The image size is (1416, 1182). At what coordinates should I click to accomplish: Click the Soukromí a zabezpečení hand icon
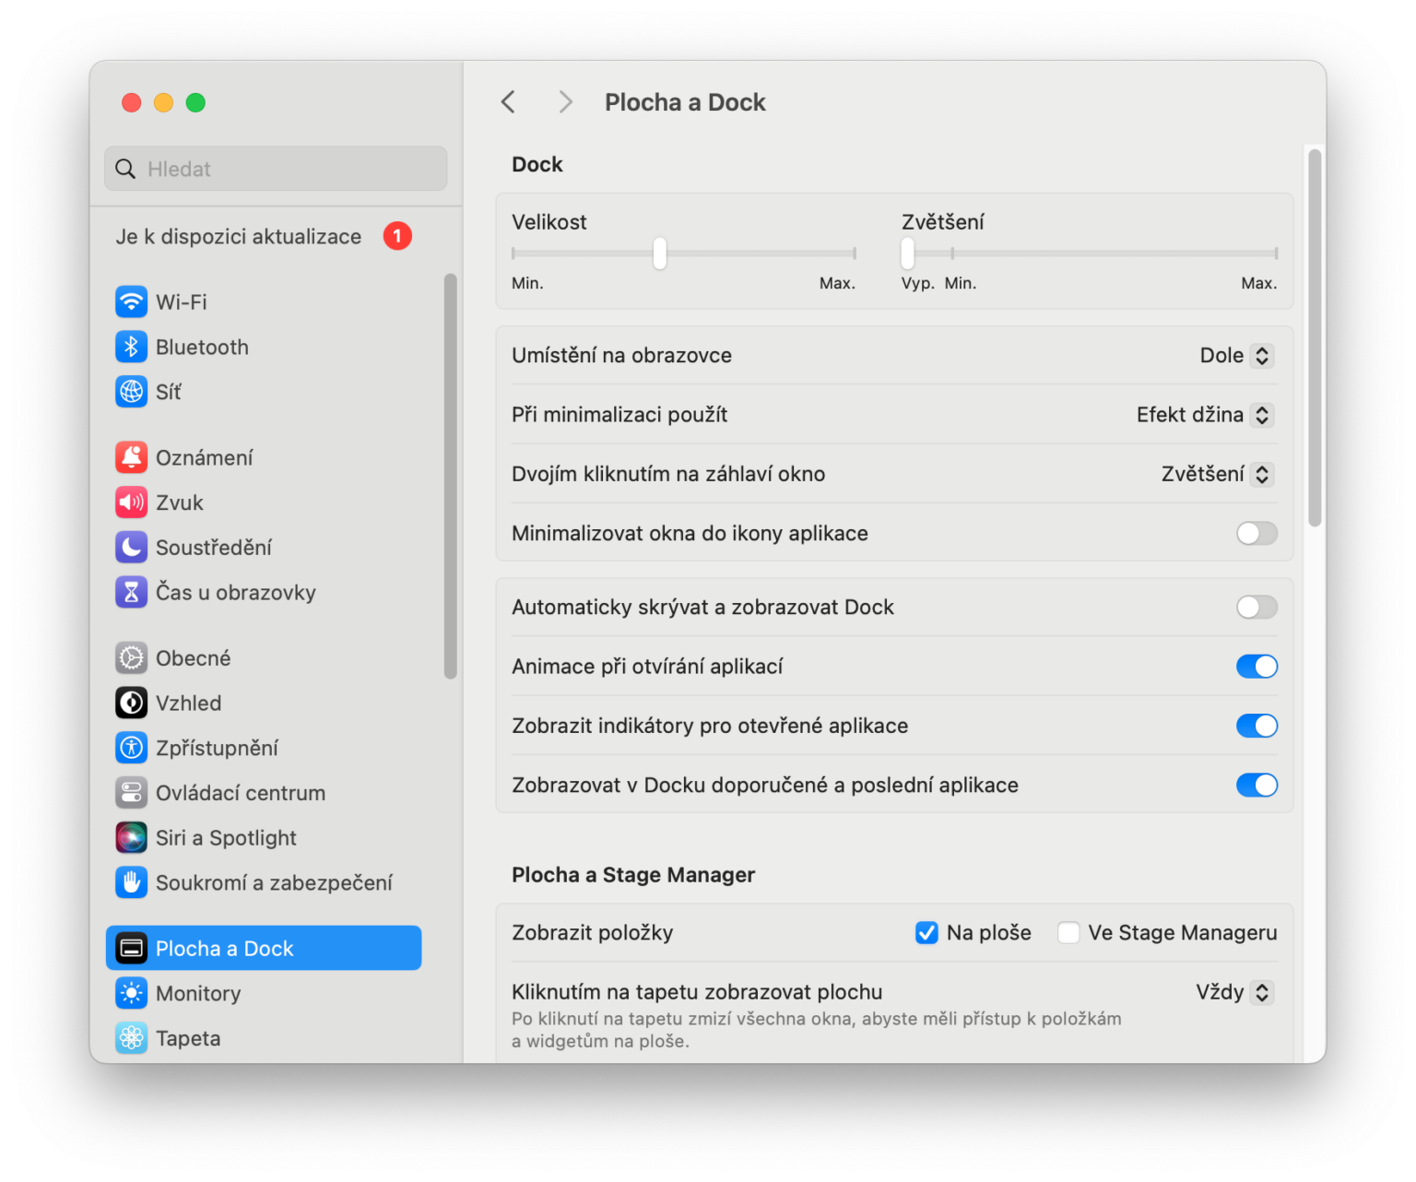[131, 882]
